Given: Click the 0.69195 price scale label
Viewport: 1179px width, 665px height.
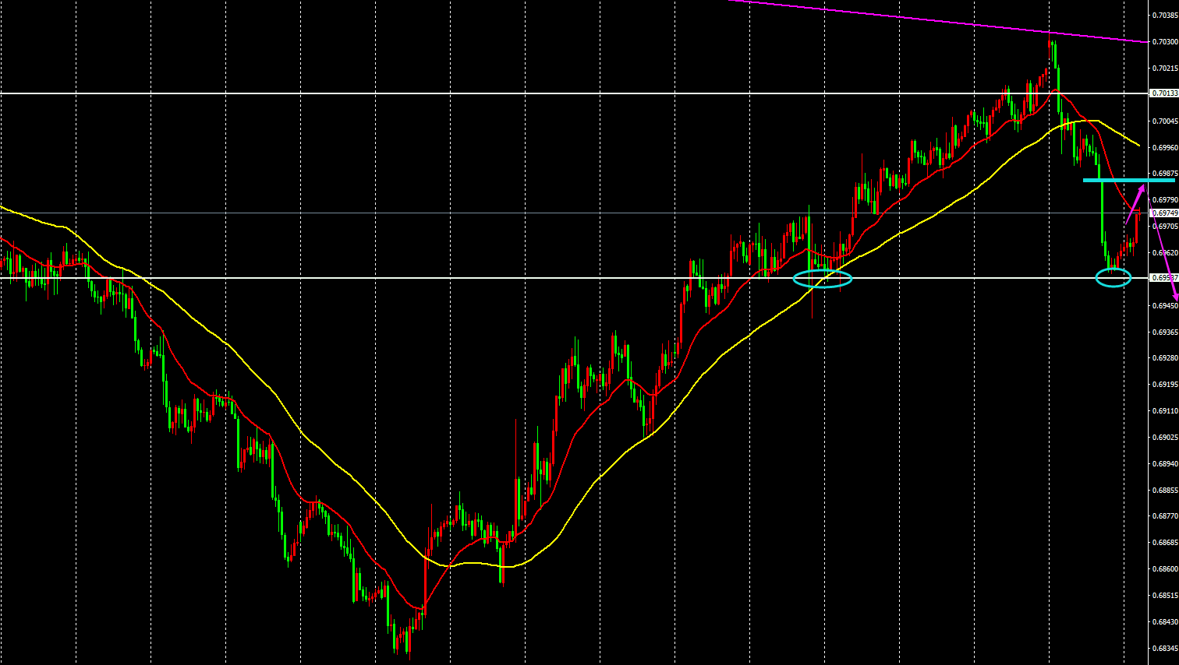Looking at the screenshot, I should 1164,385.
